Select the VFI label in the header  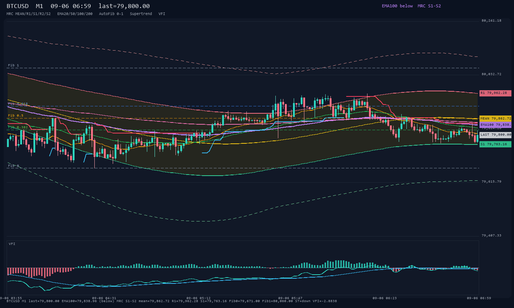click(162, 14)
